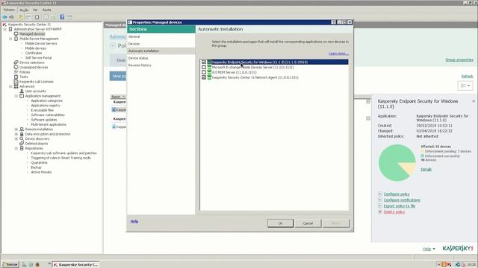The width and height of the screenshot is (478, 268).
Task: Click the Refresh link in the main pane
Action: point(467,76)
